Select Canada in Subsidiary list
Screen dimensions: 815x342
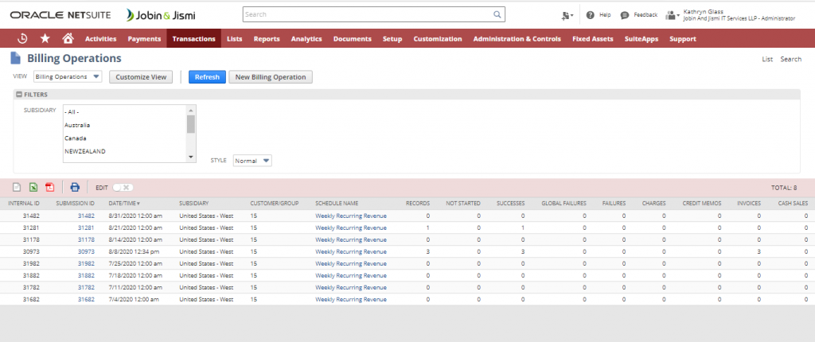[x=76, y=138]
